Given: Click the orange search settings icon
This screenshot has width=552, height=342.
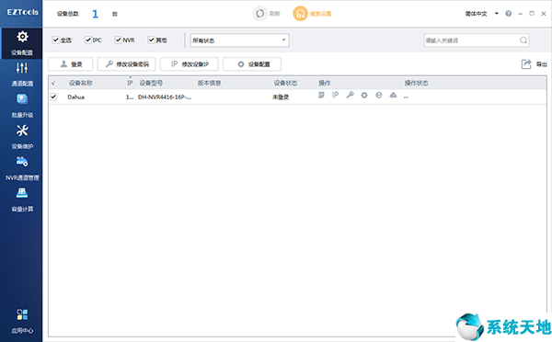Looking at the screenshot, I should (300, 14).
